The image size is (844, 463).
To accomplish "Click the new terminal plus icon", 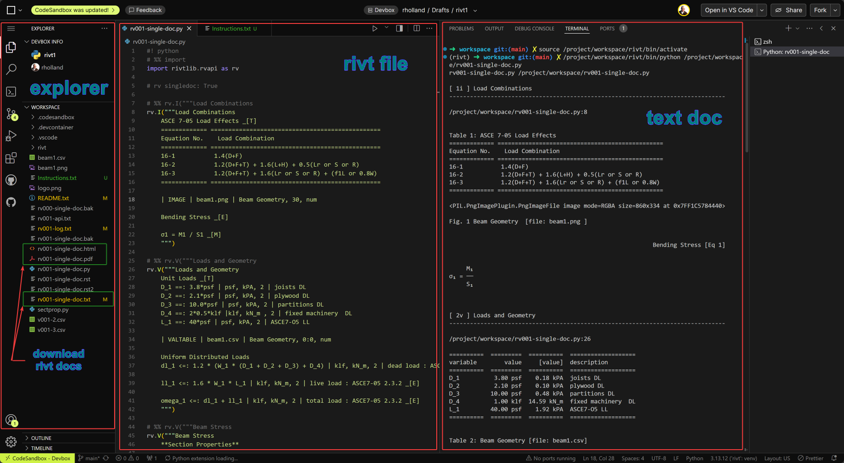I will point(788,29).
